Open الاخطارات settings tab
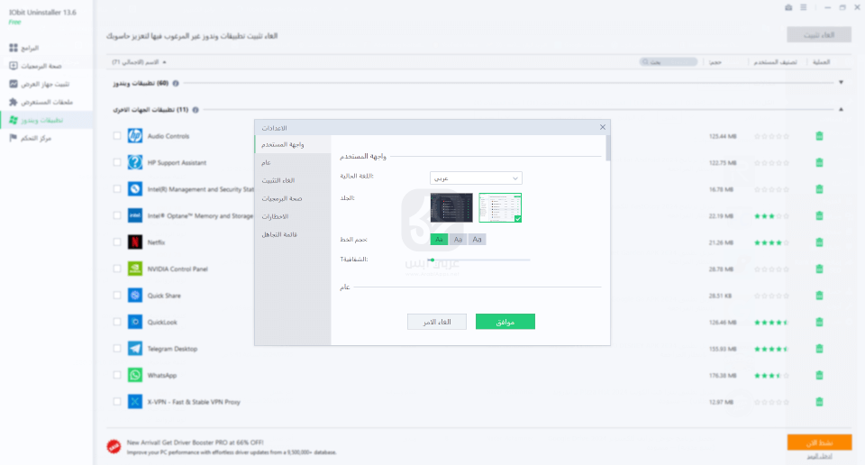865x465 pixels. click(x=293, y=217)
